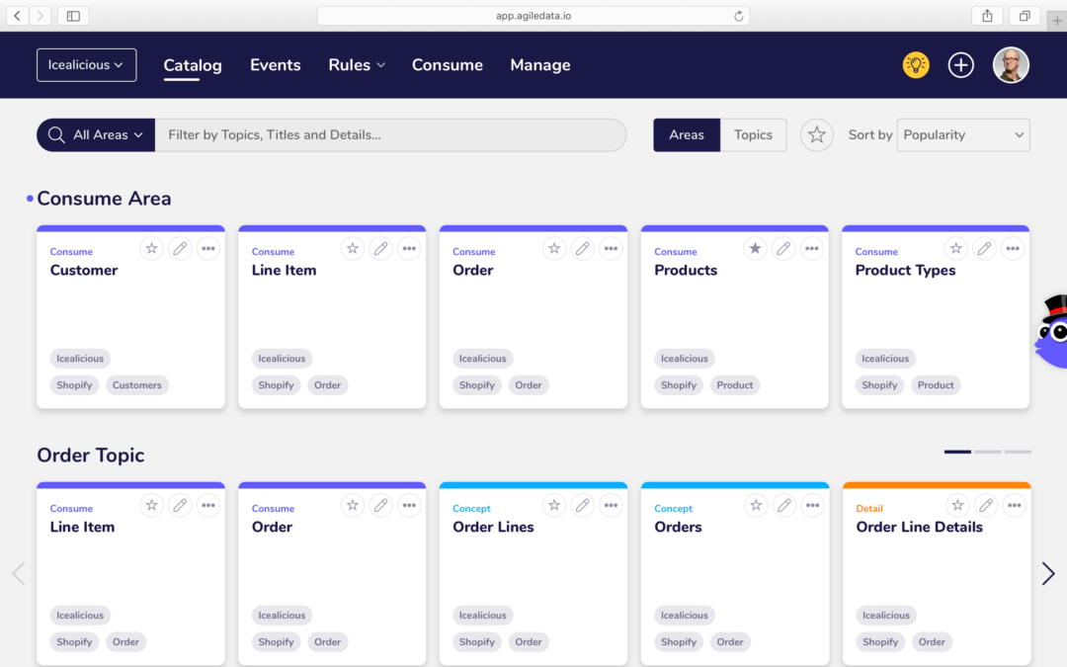The width and height of the screenshot is (1067, 667).
Task: Open the Manage navigation link
Action: tap(539, 65)
